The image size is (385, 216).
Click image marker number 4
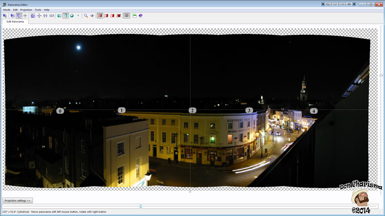[x=314, y=111]
